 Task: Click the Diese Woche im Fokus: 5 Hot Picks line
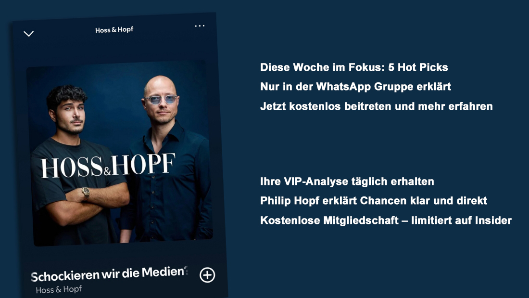[354, 67]
